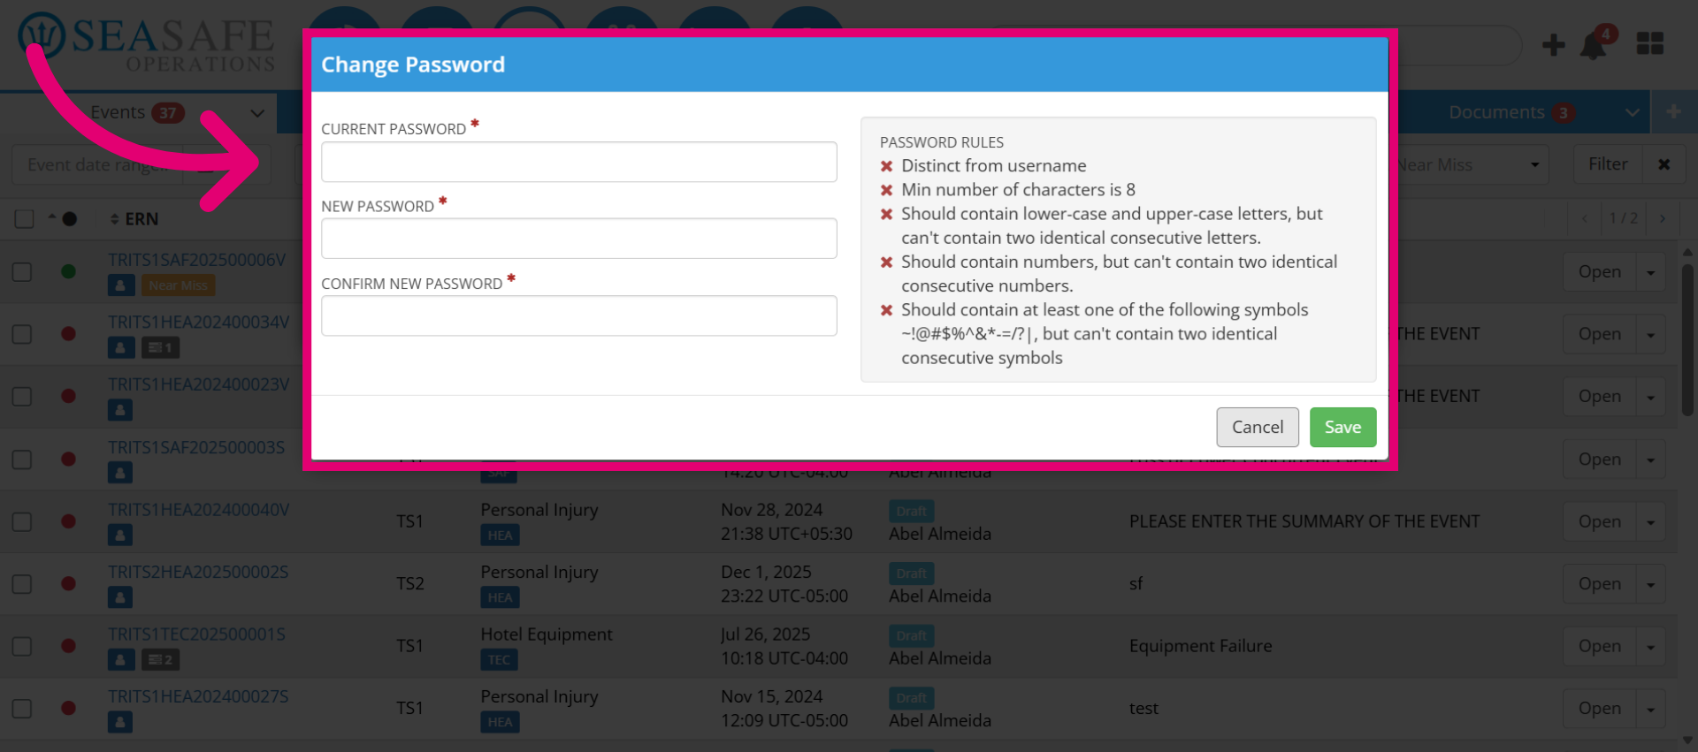The image size is (1698, 752).
Task: Open event link TRITS2HEA202500002S
Action: (x=198, y=572)
